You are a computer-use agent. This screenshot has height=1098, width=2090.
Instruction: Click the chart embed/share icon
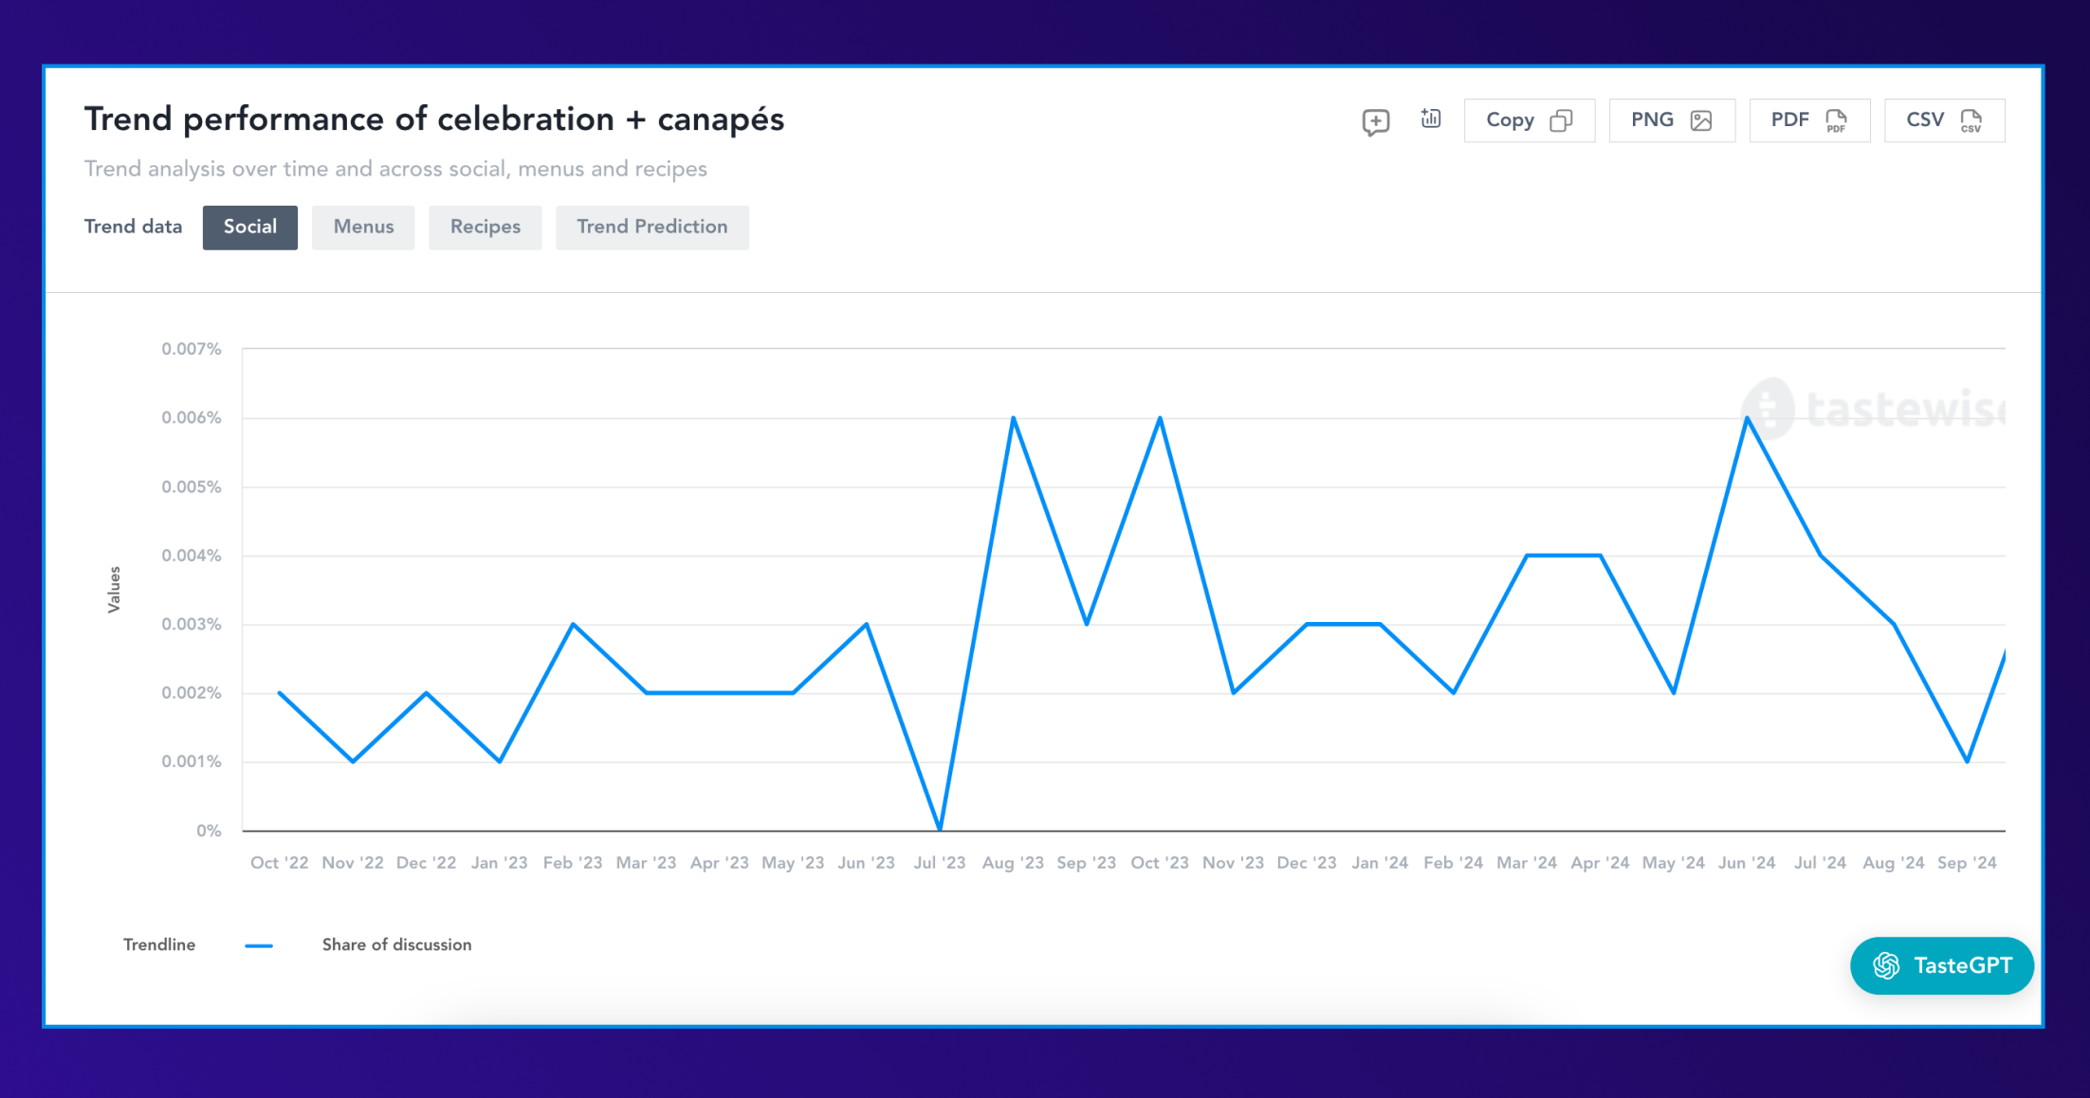coord(1431,120)
